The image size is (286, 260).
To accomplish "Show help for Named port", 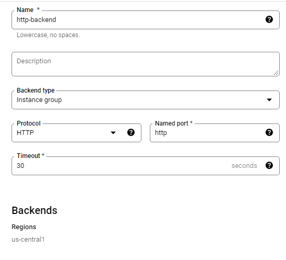I will click(269, 132).
